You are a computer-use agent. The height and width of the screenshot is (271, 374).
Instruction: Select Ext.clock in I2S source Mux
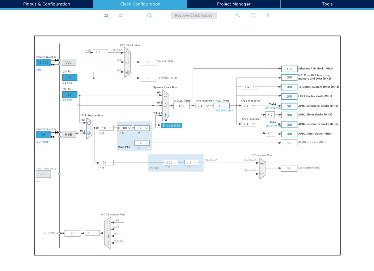[x=262, y=173]
